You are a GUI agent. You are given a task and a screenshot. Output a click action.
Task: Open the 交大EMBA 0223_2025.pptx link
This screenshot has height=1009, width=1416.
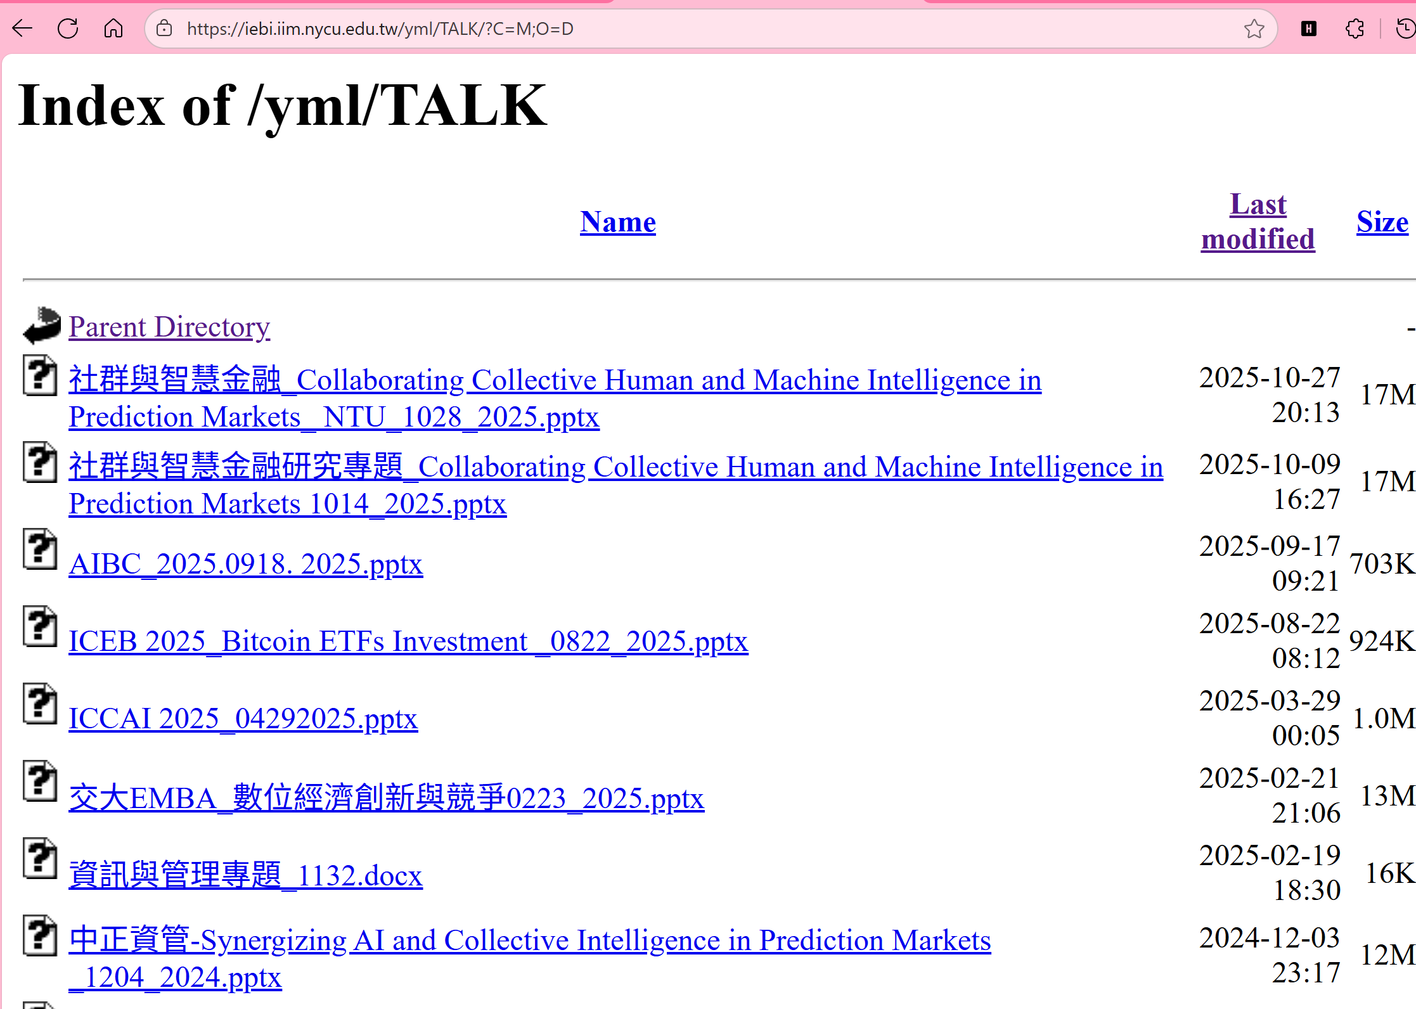387,797
